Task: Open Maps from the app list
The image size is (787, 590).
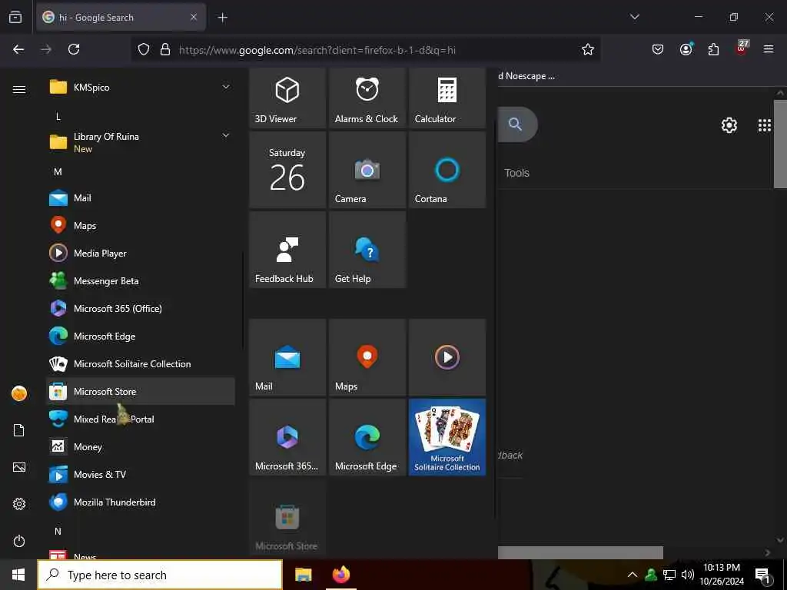Action: (141, 225)
